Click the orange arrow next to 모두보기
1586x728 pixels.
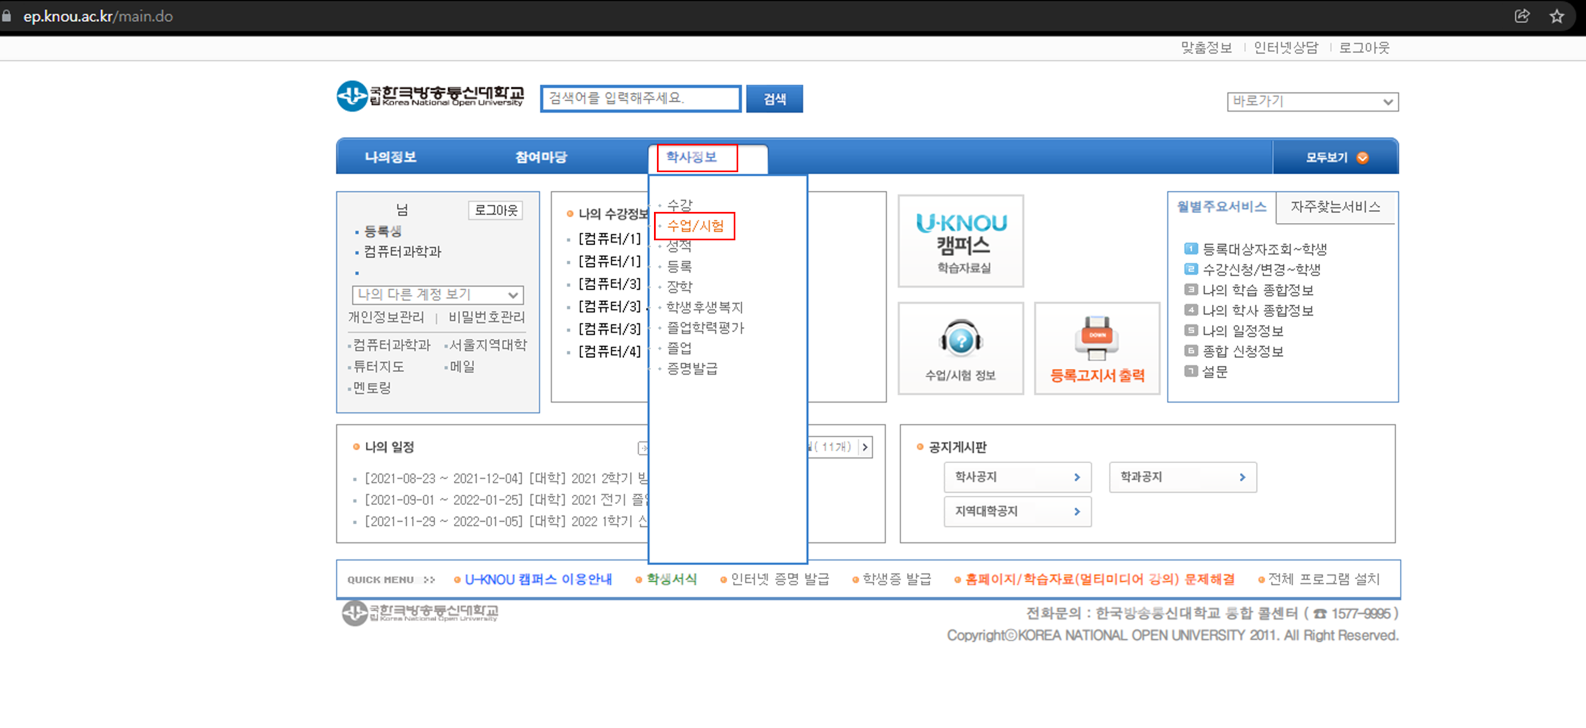[1363, 158]
